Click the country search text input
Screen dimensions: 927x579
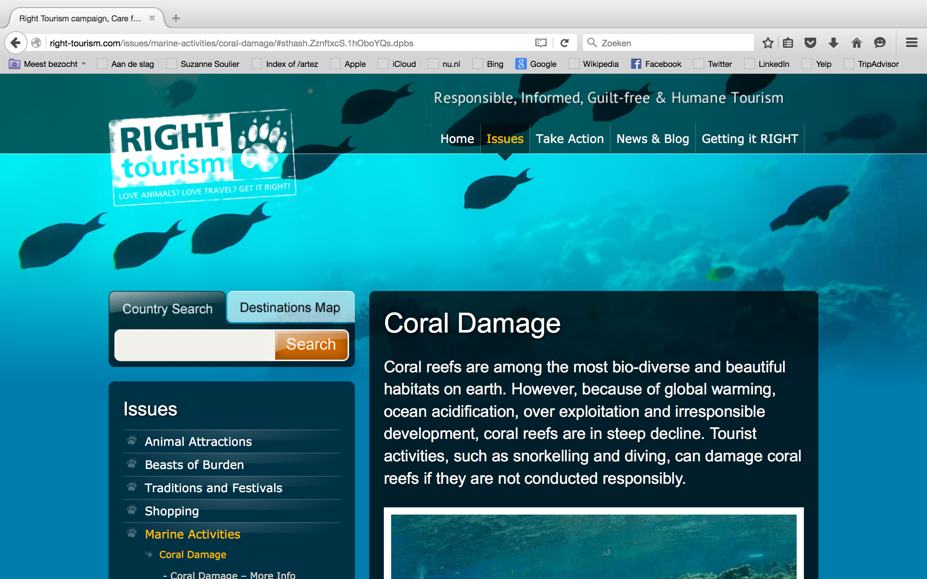[x=195, y=345]
